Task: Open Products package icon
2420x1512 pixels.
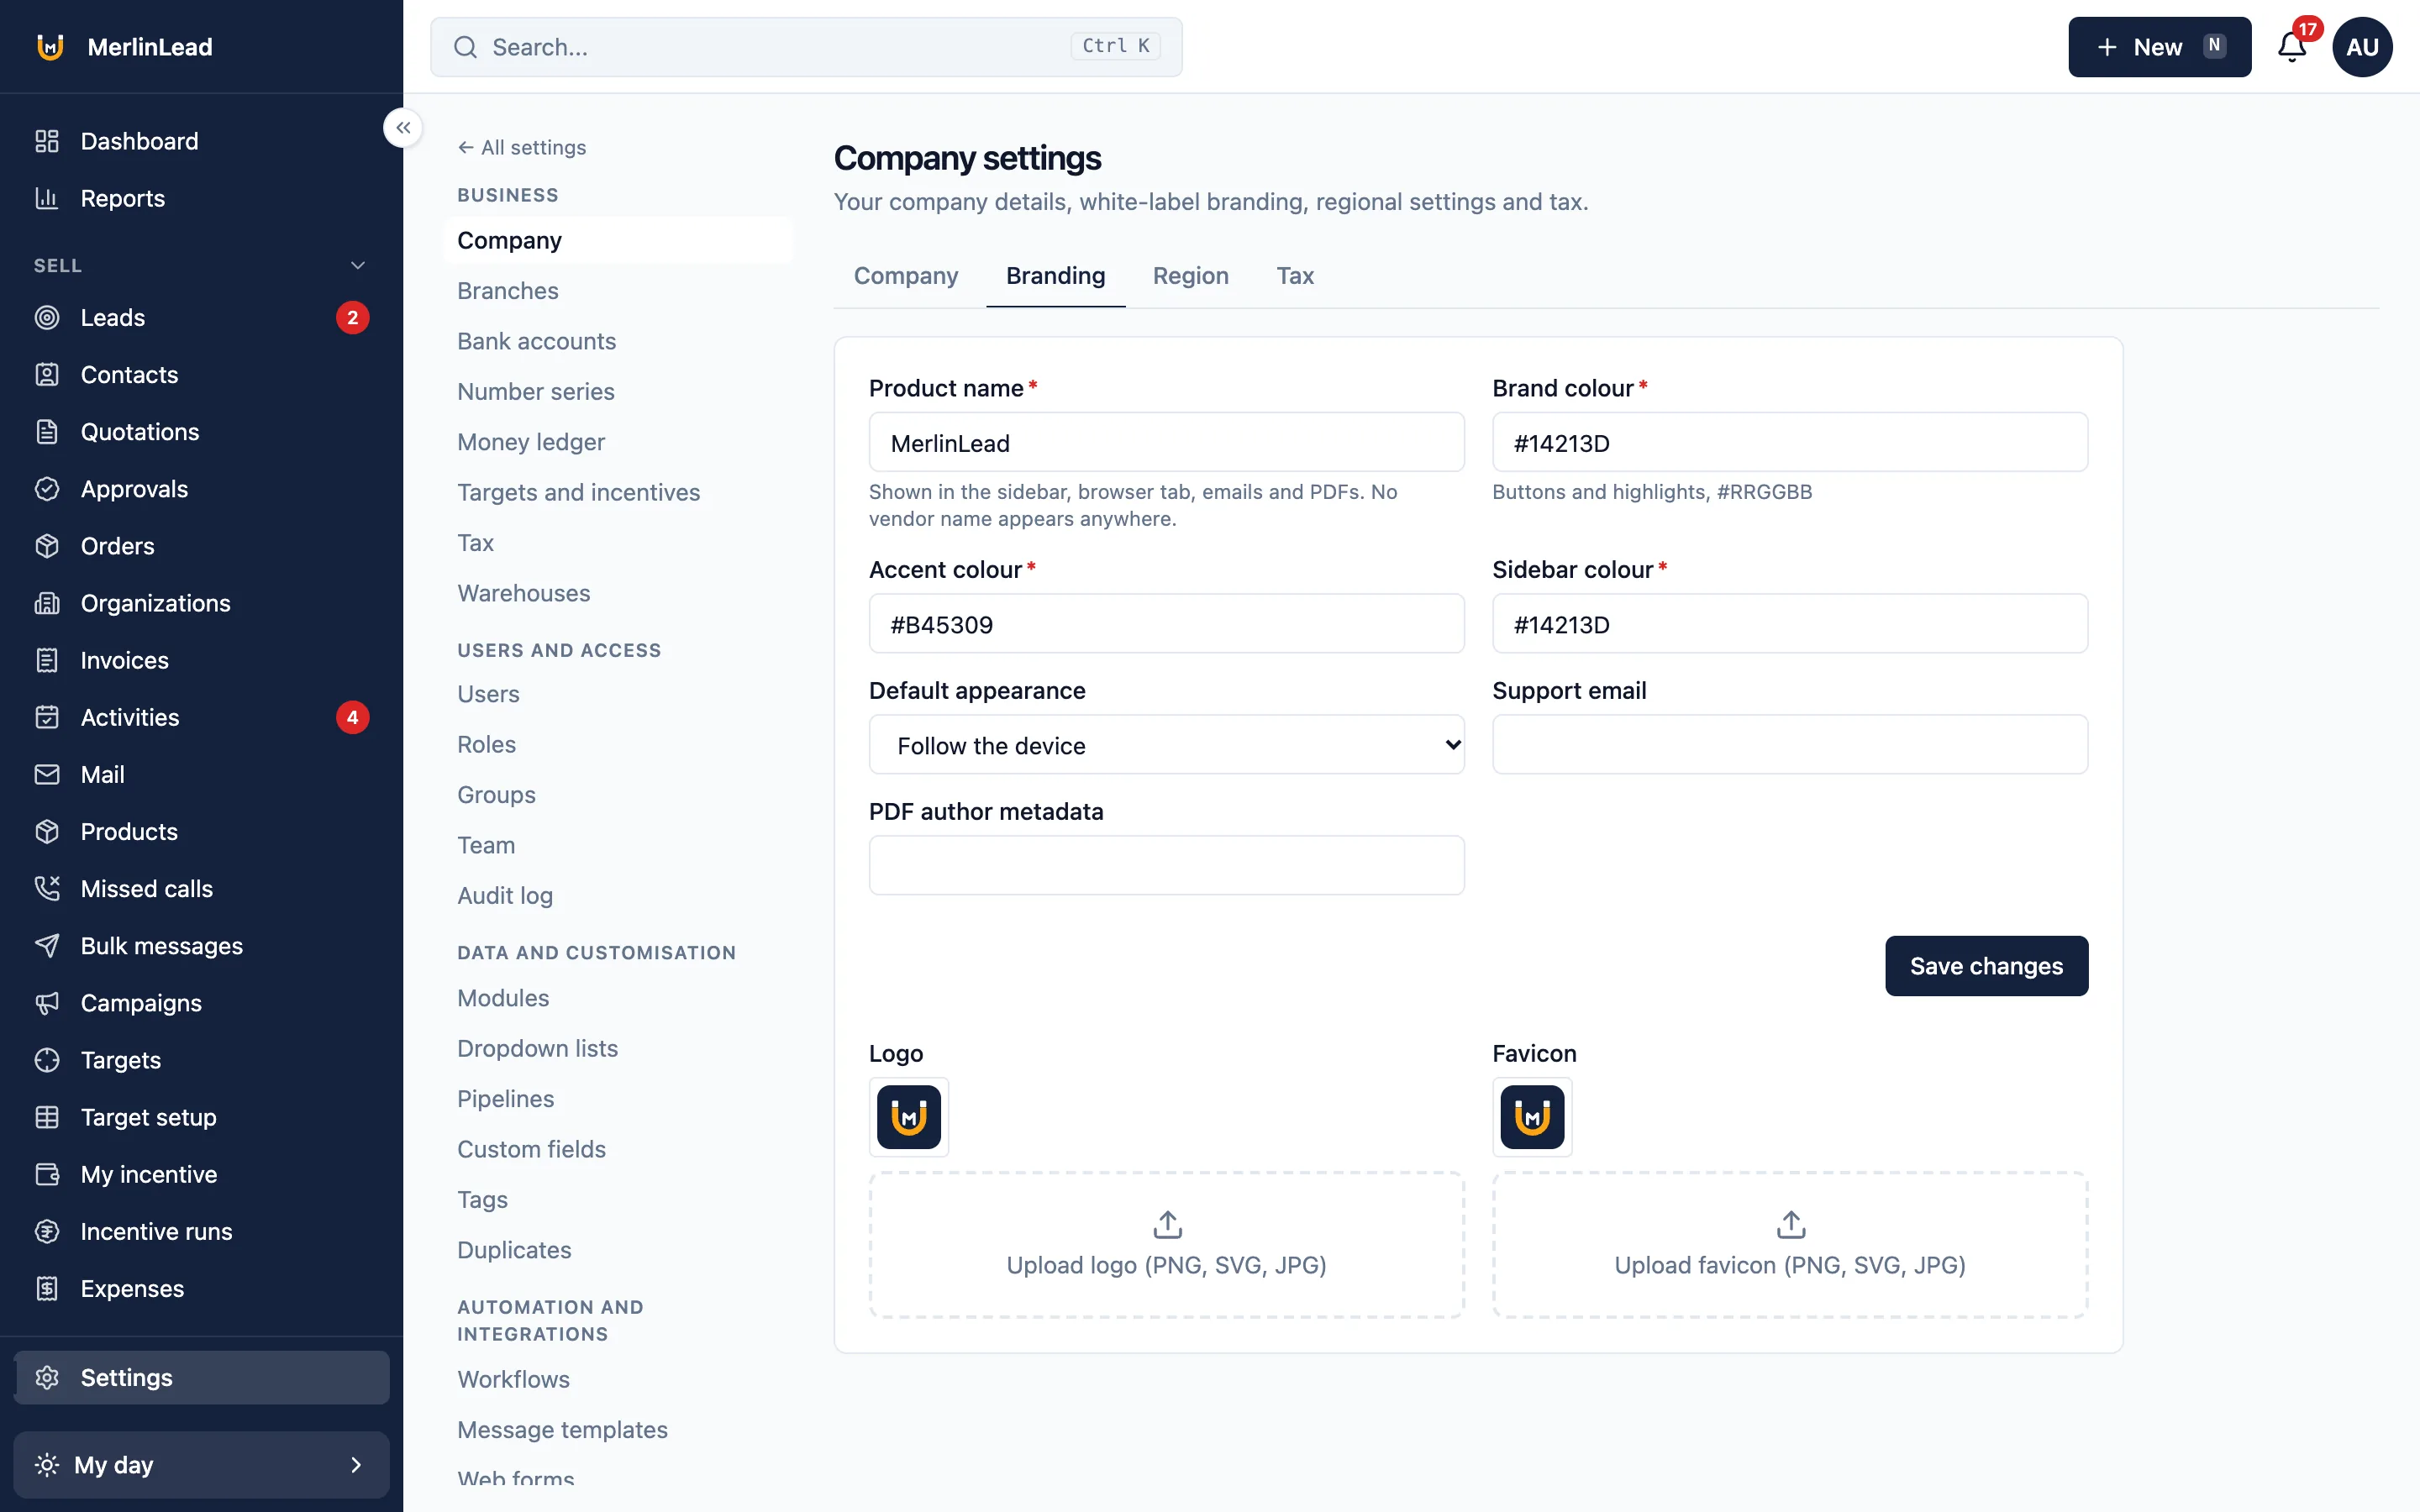Action: [x=47, y=831]
